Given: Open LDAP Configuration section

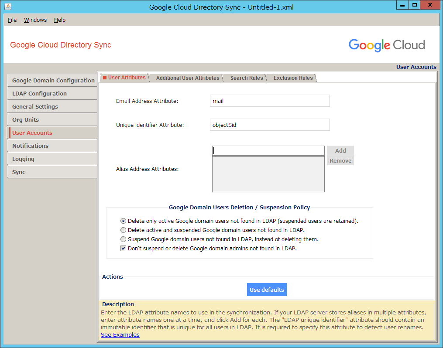Looking at the screenshot, I should coord(52,93).
